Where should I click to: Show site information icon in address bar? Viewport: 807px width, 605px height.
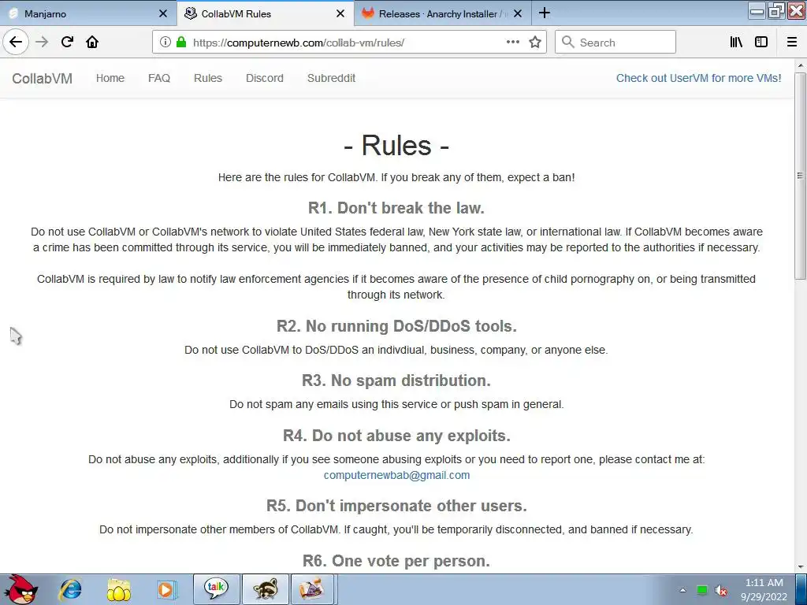(165, 43)
